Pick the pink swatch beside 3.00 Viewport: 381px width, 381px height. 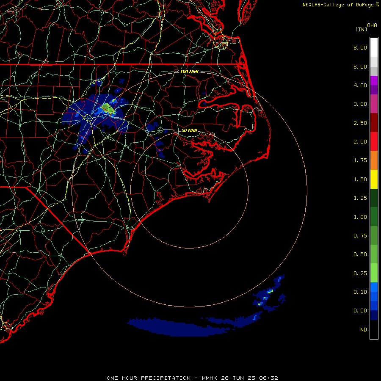[374, 104]
